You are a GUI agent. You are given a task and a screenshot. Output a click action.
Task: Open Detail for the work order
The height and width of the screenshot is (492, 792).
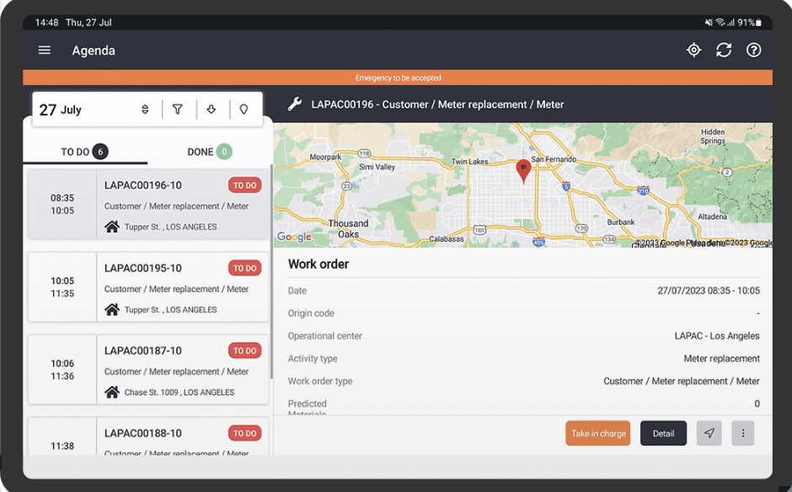point(663,433)
